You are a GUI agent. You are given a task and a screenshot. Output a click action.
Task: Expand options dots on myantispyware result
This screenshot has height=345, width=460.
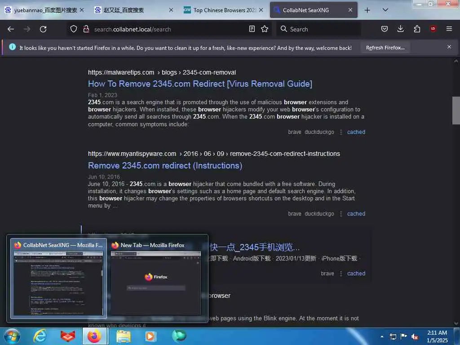pyautogui.click(x=341, y=214)
